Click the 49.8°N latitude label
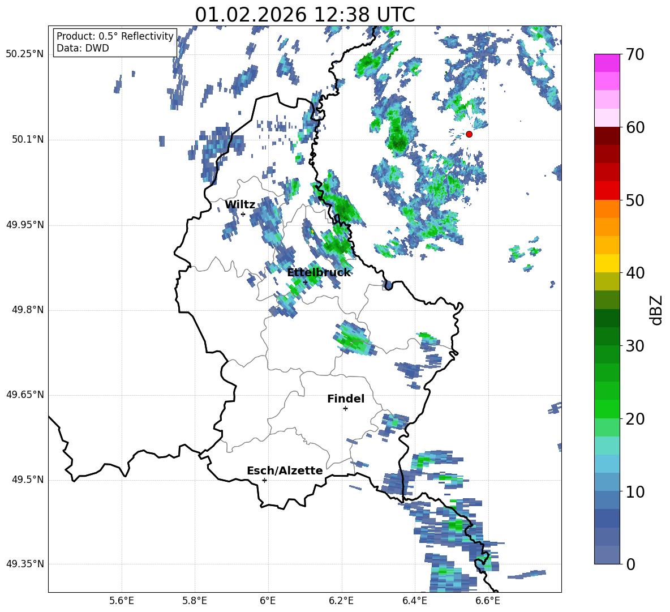The image size is (670, 612). [x=27, y=310]
